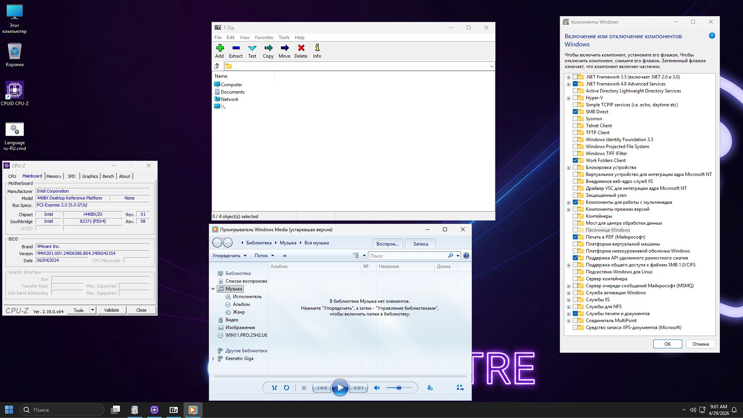Toggle shuffle in Windows Media Player

coord(274,387)
